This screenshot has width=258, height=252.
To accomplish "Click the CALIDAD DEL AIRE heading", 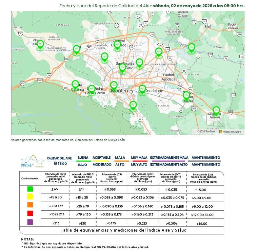I will tap(59, 158).
